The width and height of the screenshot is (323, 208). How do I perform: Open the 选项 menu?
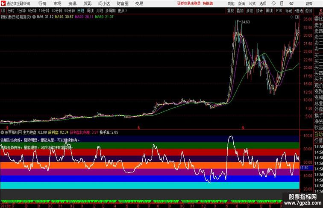coord(263,3)
